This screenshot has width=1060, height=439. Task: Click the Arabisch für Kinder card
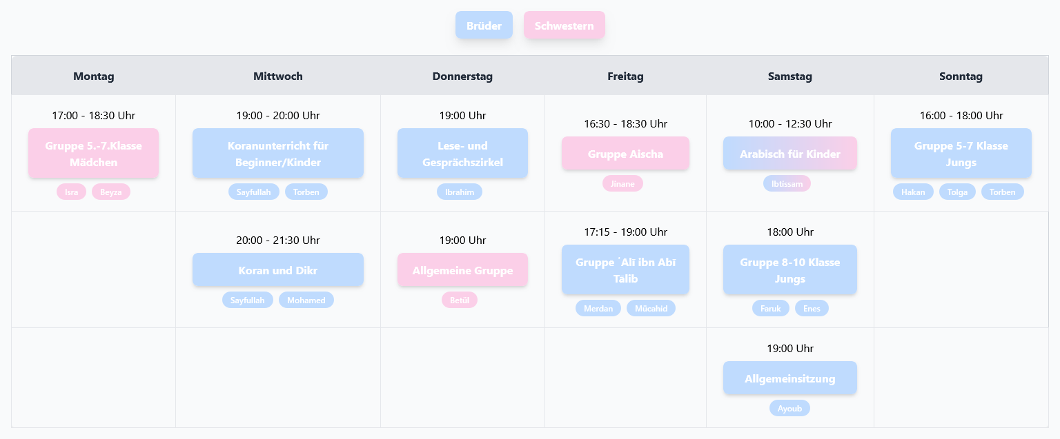[x=790, y=154]
